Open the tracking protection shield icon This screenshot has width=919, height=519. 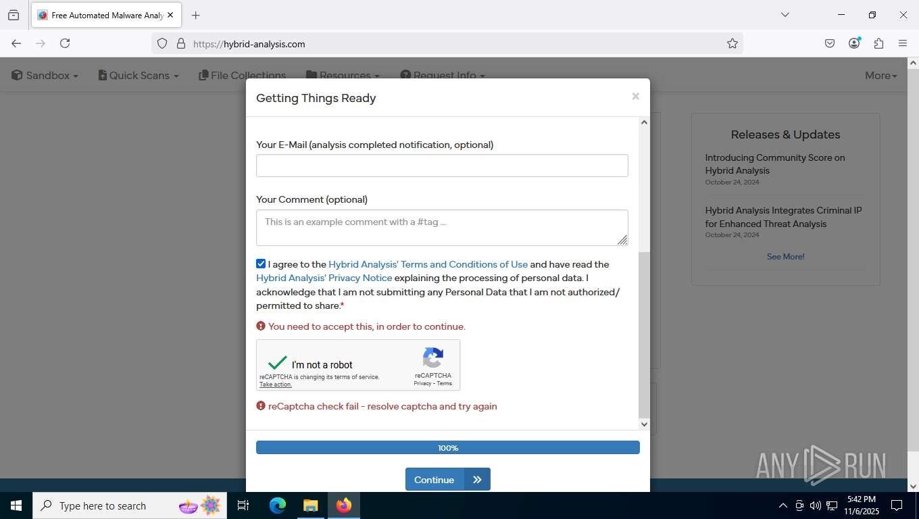click(162, 43)
